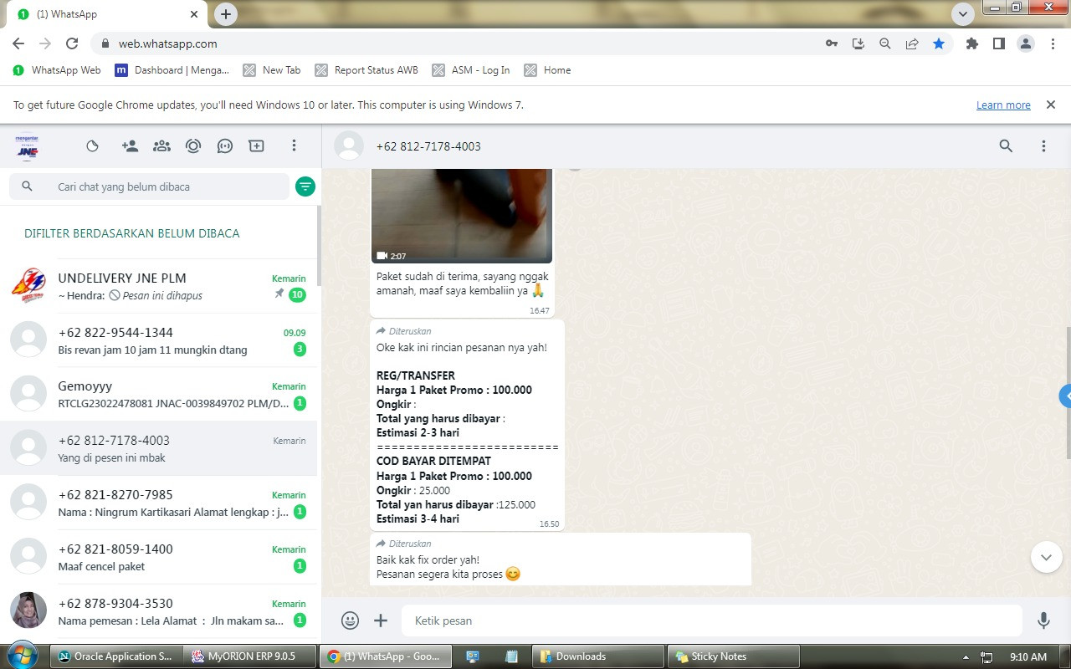
Task: Toggle the unread chats filter button
Action: (x=305, y=186)
